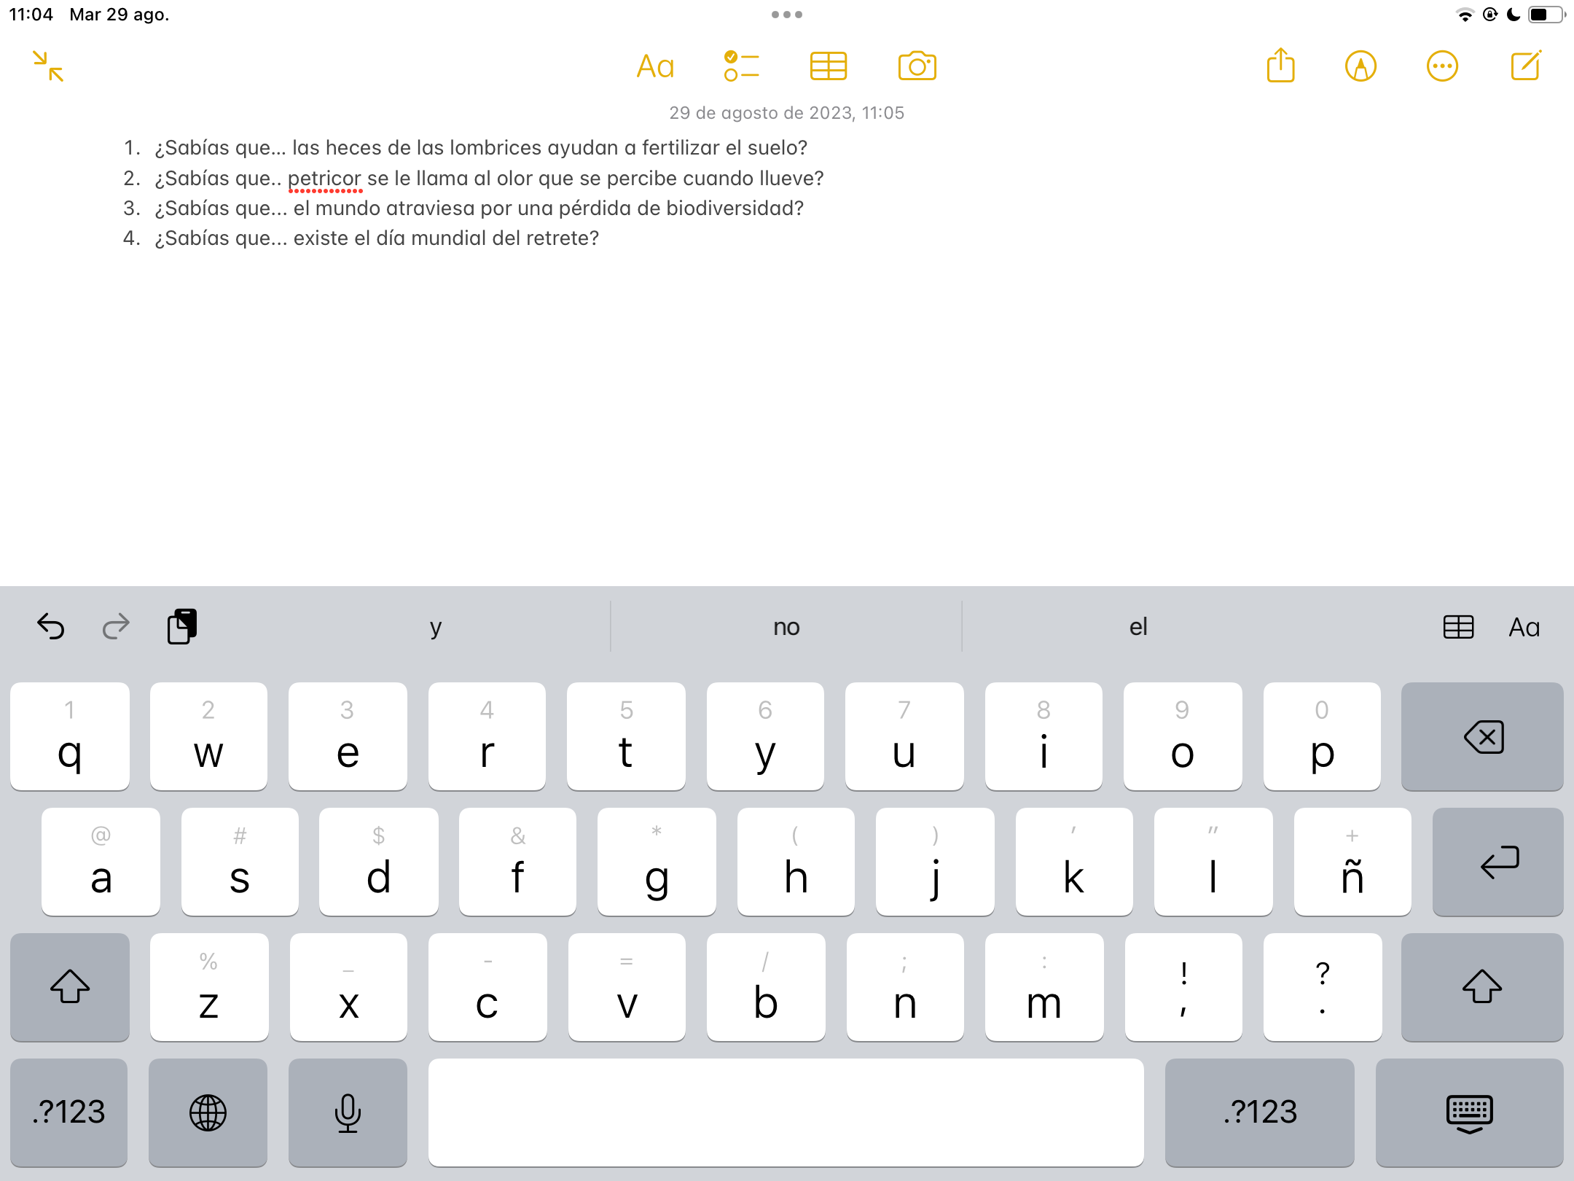Image resolution: width=1574 pixels, height=1181 pixels.
Task: Open the Markup pen tool
Action: (1360, 66)
